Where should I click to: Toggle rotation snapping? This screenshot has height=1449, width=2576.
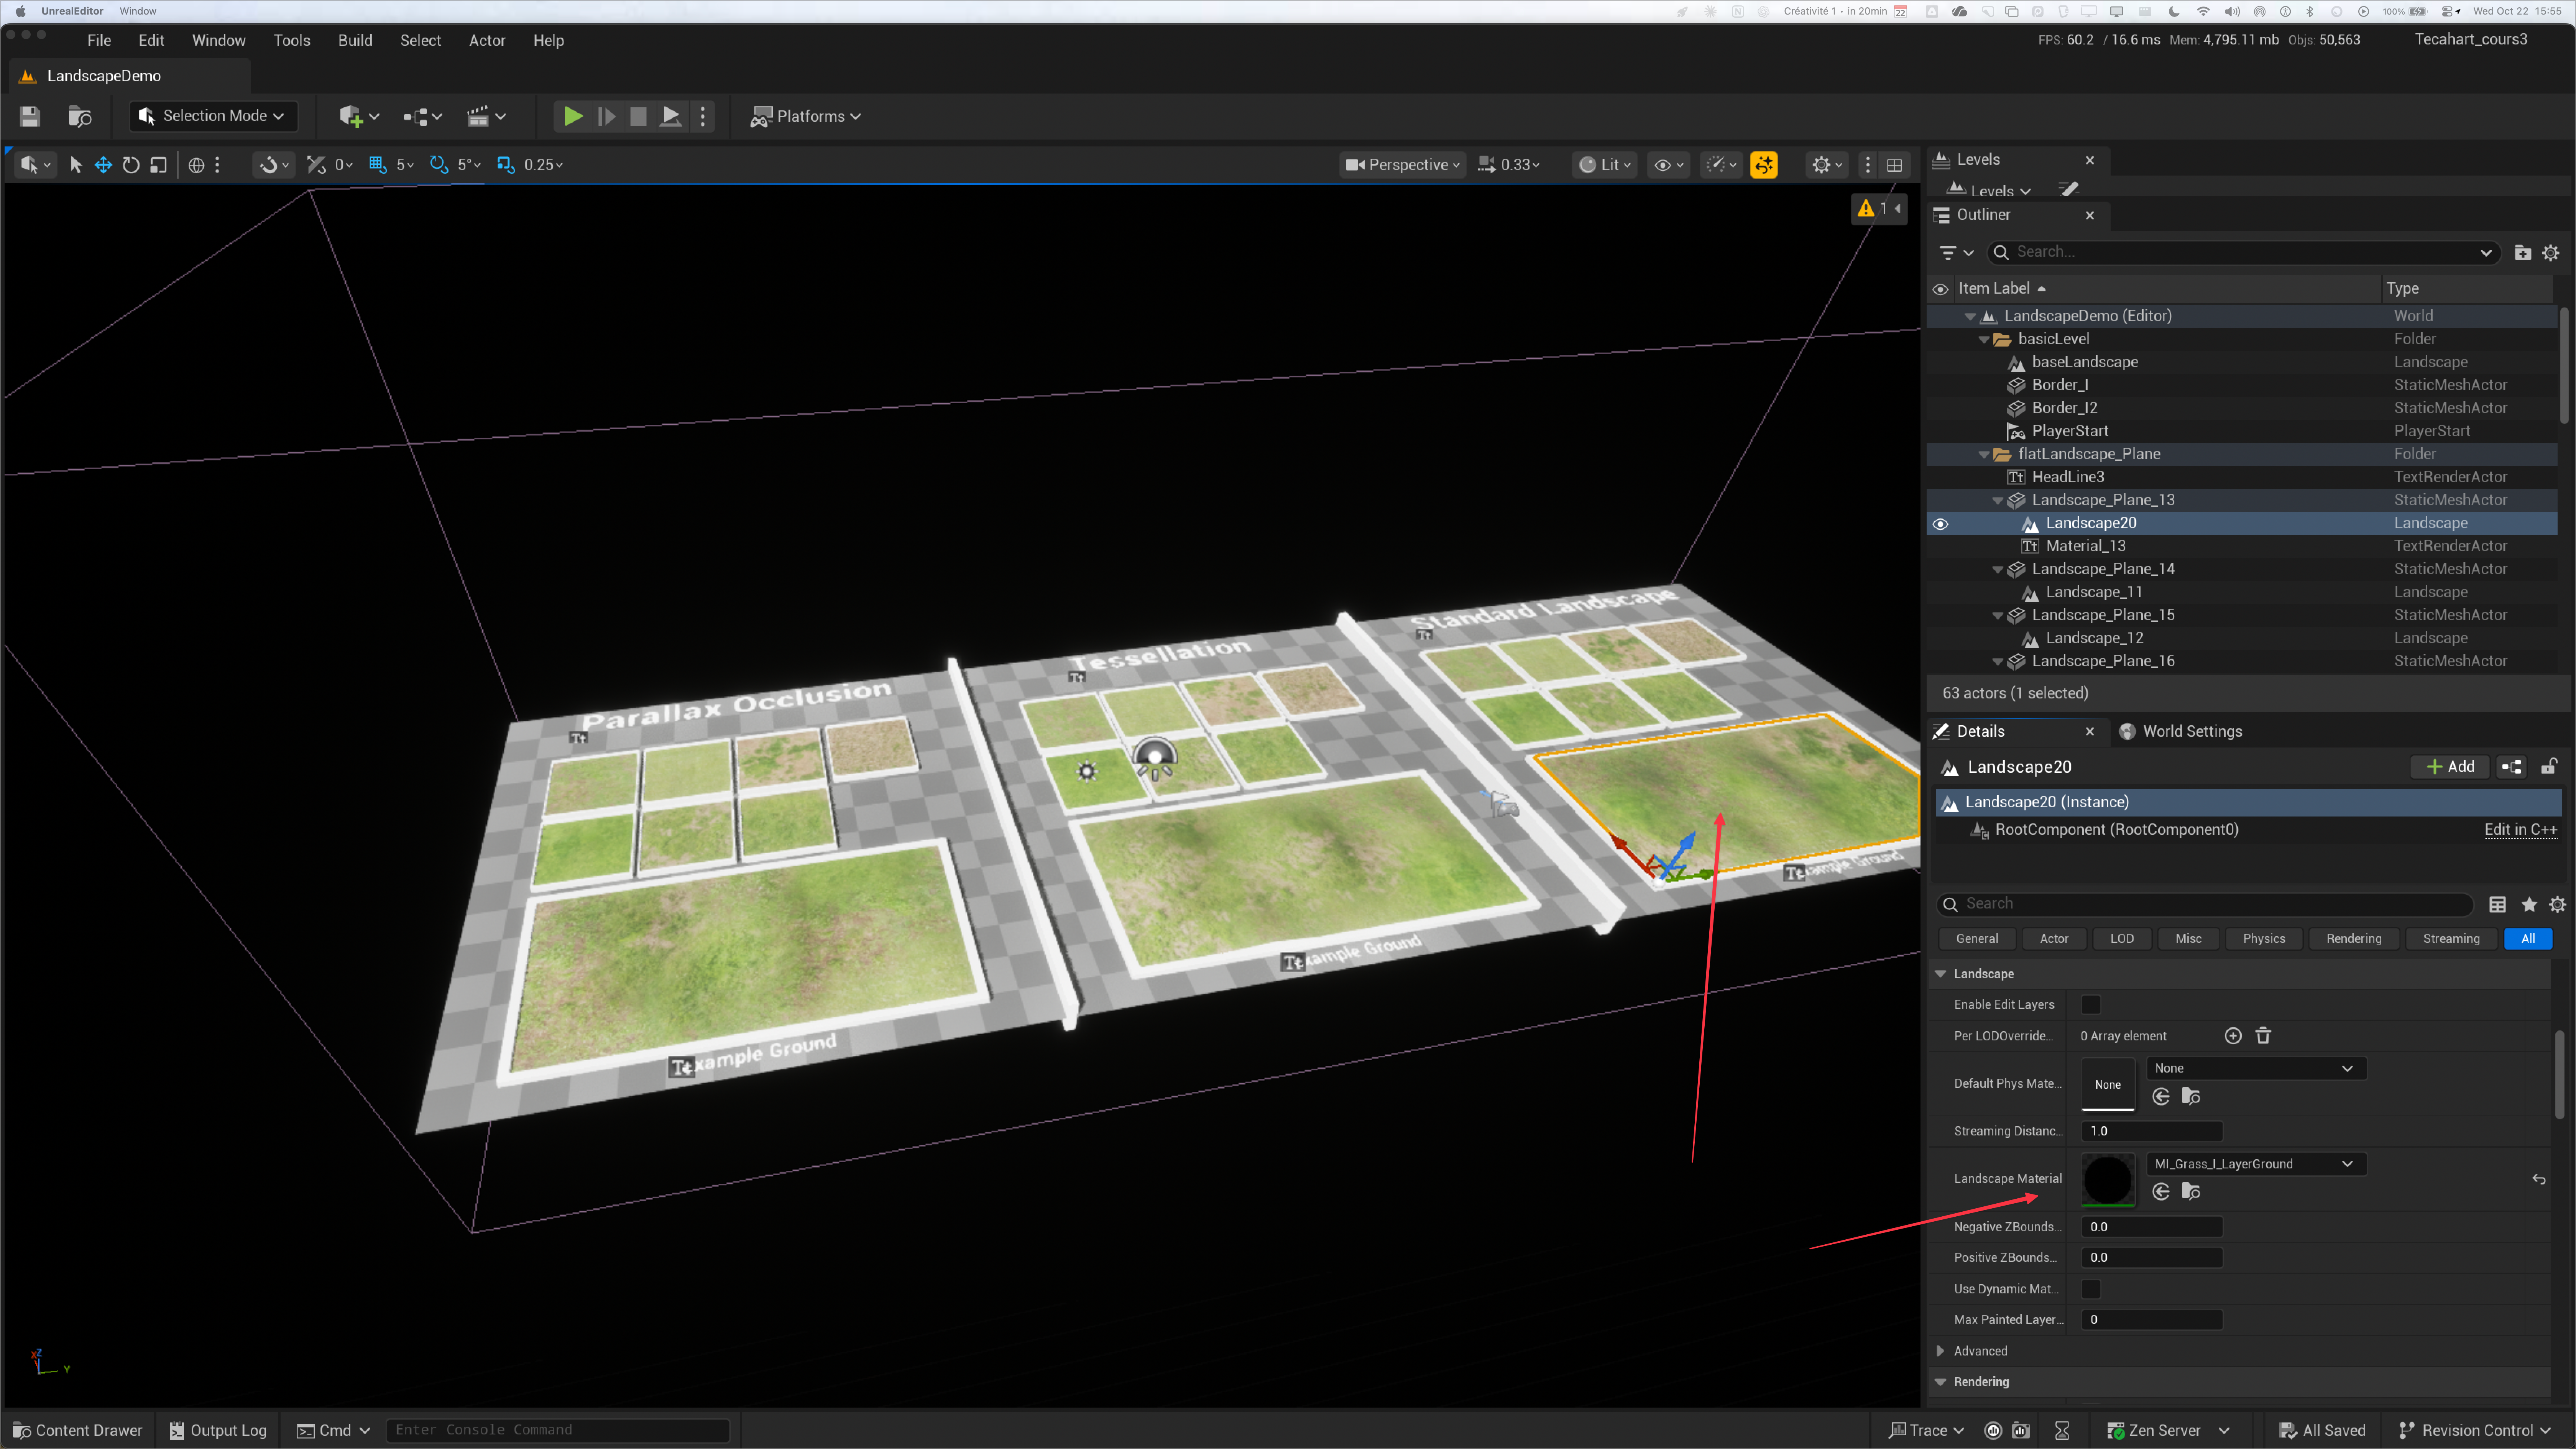[x=438, y=165]
